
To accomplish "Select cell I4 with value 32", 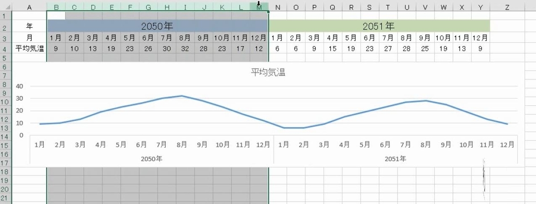I will coord(185,48).
